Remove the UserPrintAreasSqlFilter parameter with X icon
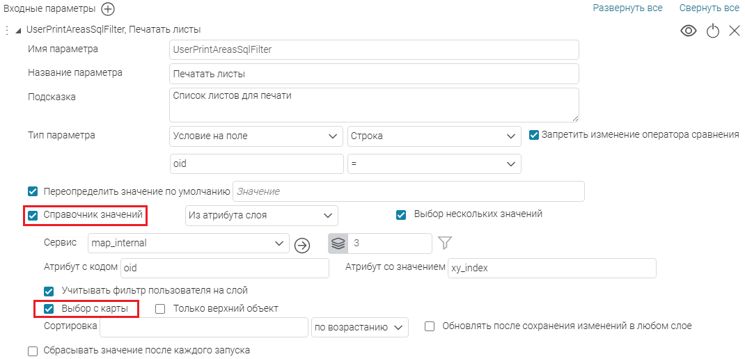745x359 pixels. tap(734, 31)
